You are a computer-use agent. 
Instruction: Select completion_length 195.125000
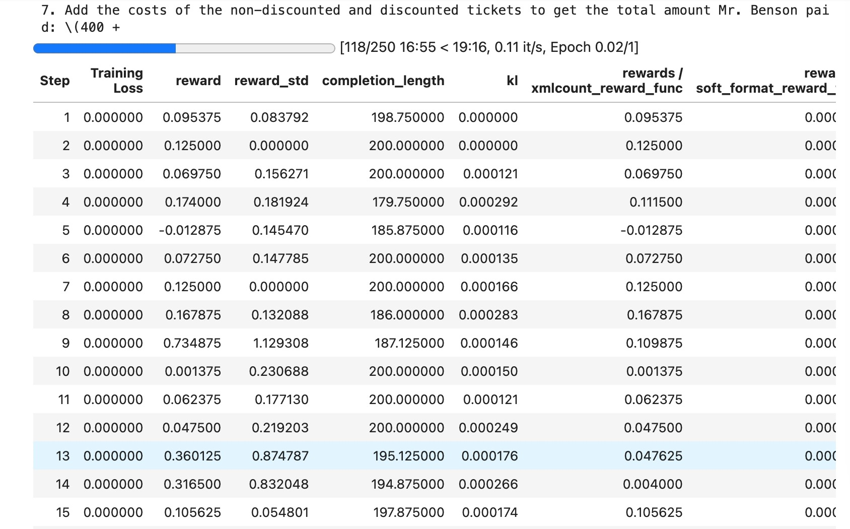(x=409, y=456)
